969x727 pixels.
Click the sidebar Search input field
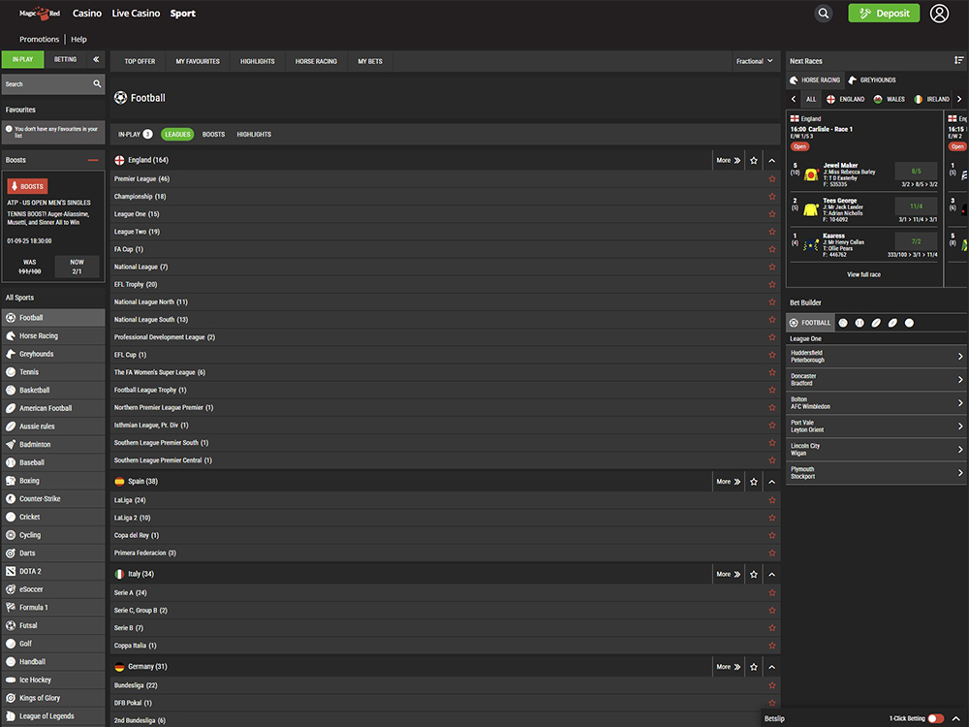47,84
